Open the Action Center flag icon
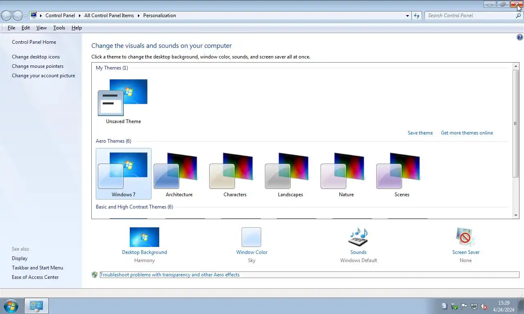This screenshot has height=314, width=524. (464, 306)
